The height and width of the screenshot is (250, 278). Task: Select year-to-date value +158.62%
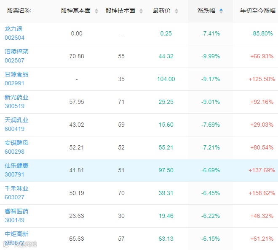pyautogui.click(x=262, y=193)
